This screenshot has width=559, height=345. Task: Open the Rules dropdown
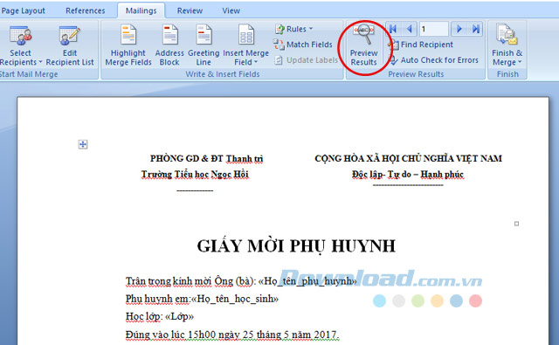pyautogui.click(x=294, y=29)
